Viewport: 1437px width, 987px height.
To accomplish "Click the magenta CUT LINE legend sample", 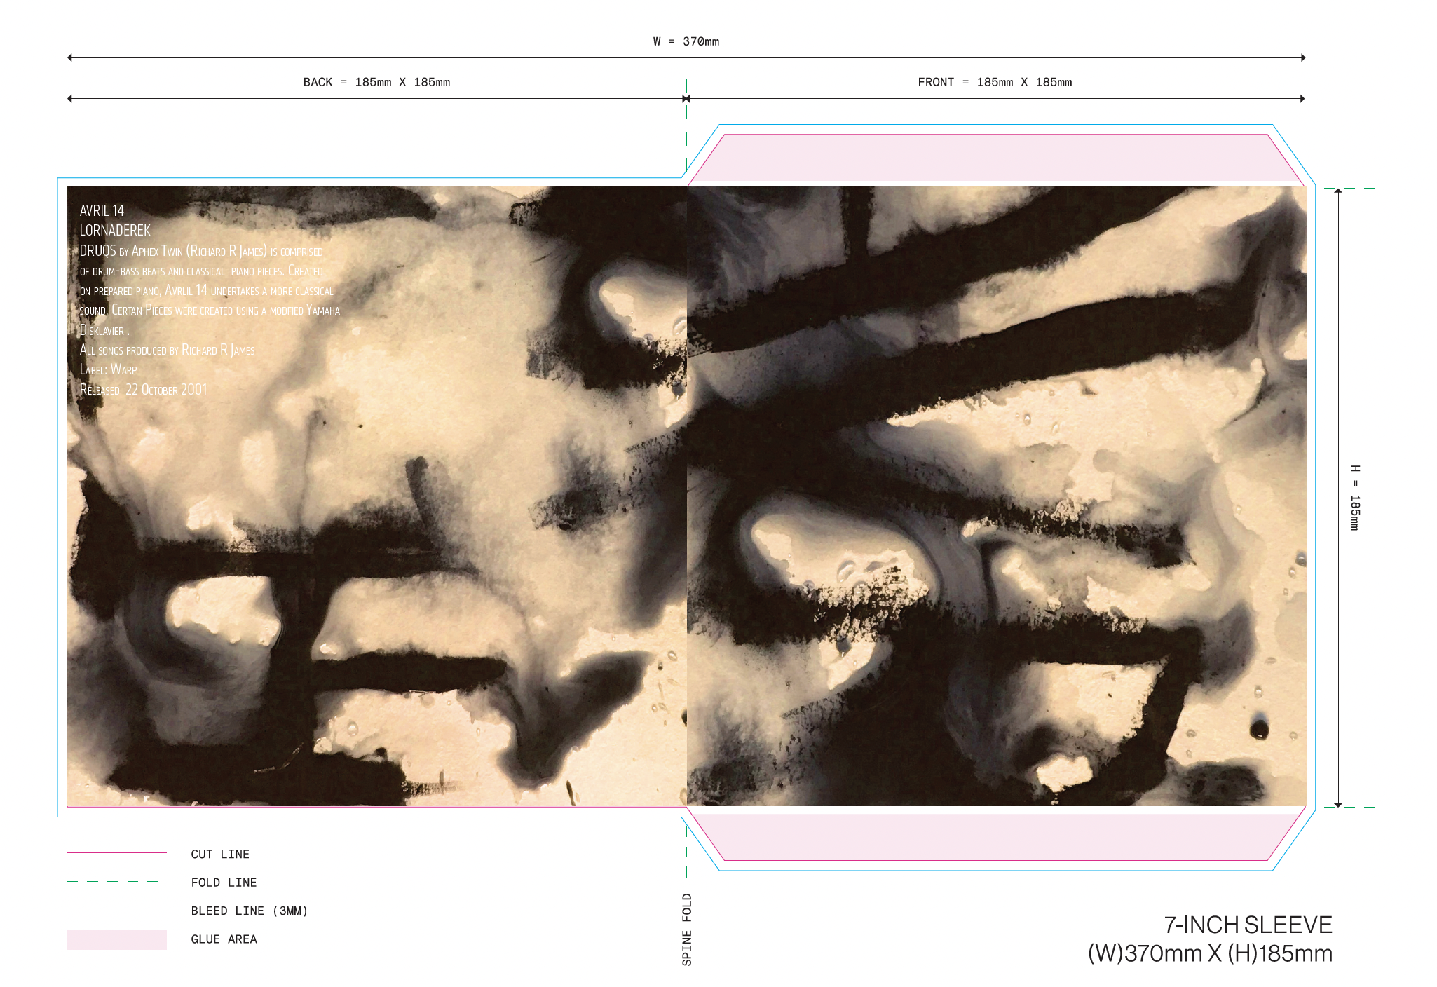I will tap(116, 852).
